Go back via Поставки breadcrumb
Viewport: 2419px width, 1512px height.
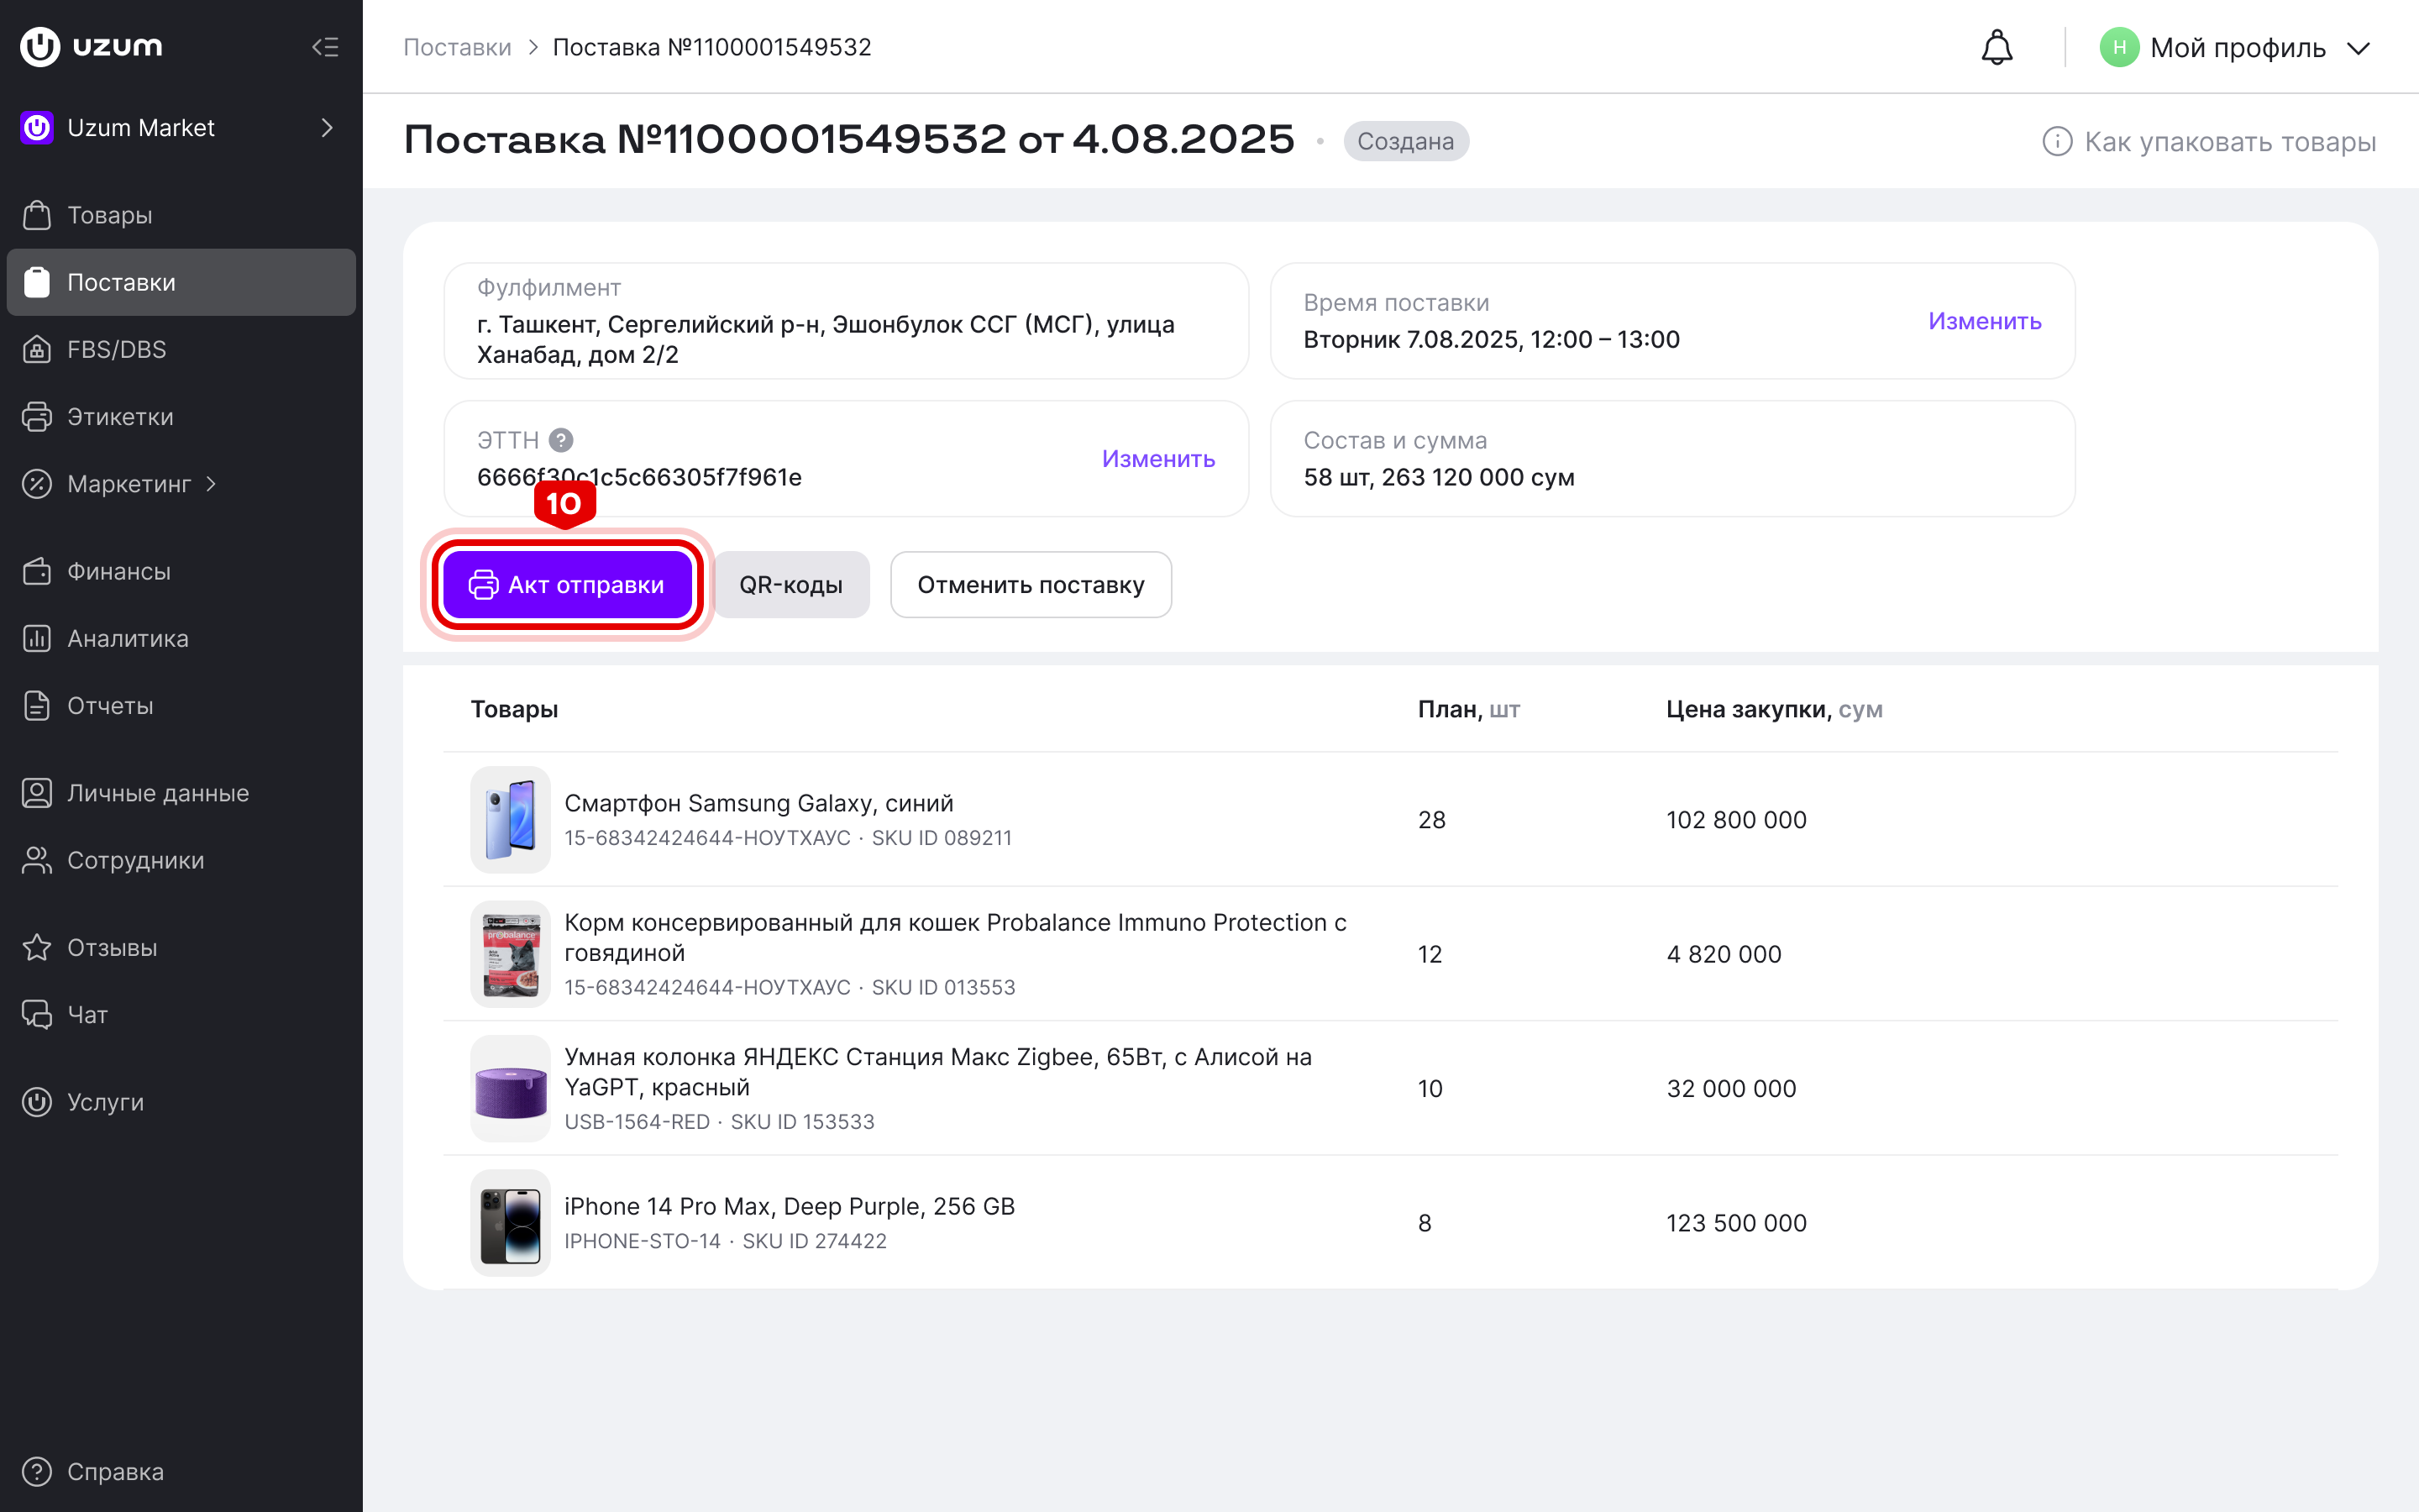[457, 47]
